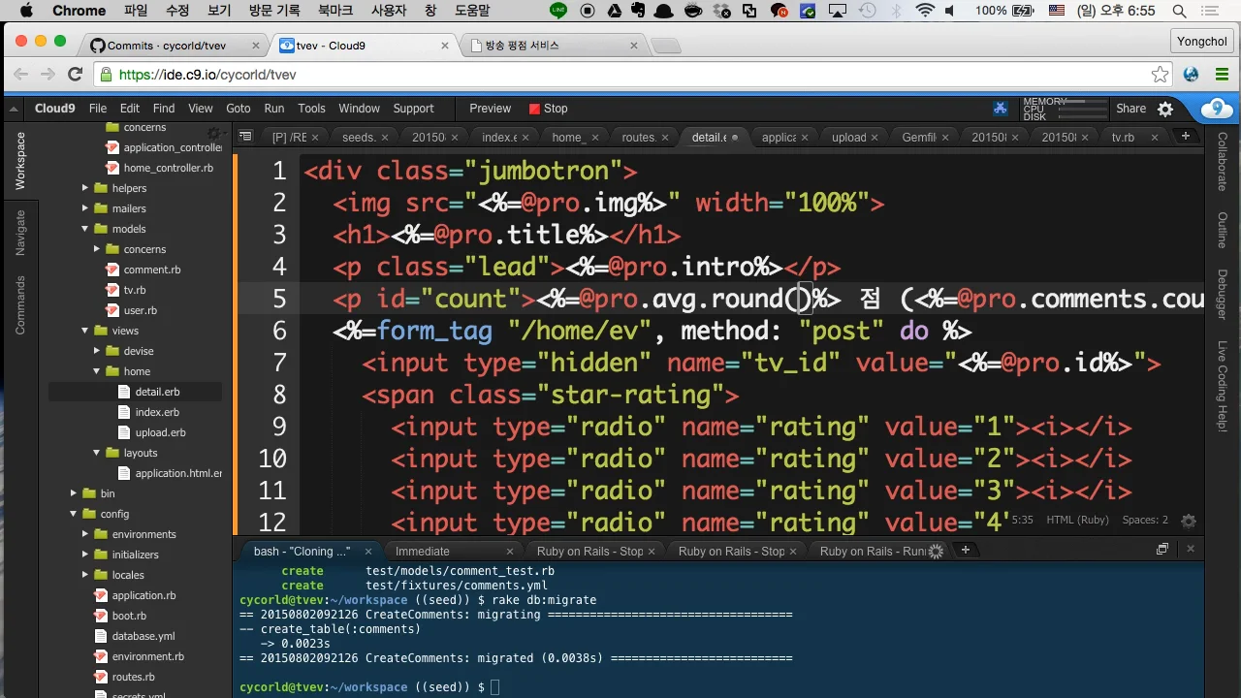
Task: Click the Cloud9 cloud logo button
Action: 1217,109
